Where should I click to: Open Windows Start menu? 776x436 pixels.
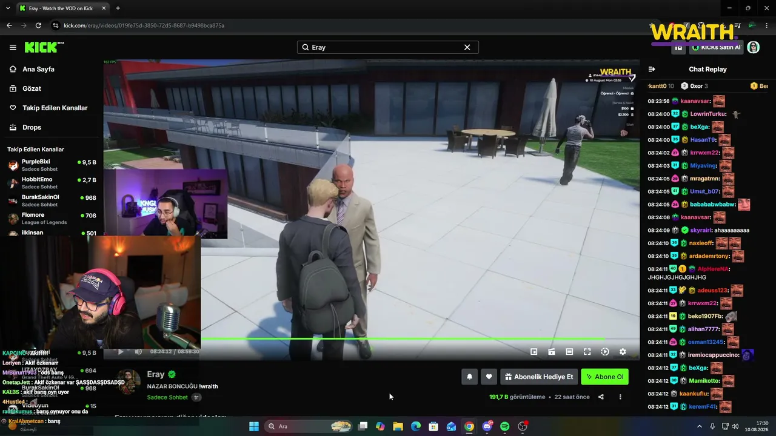click(254, 426)
